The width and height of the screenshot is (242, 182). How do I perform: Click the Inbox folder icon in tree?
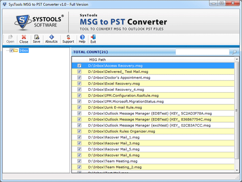(16, 50)
